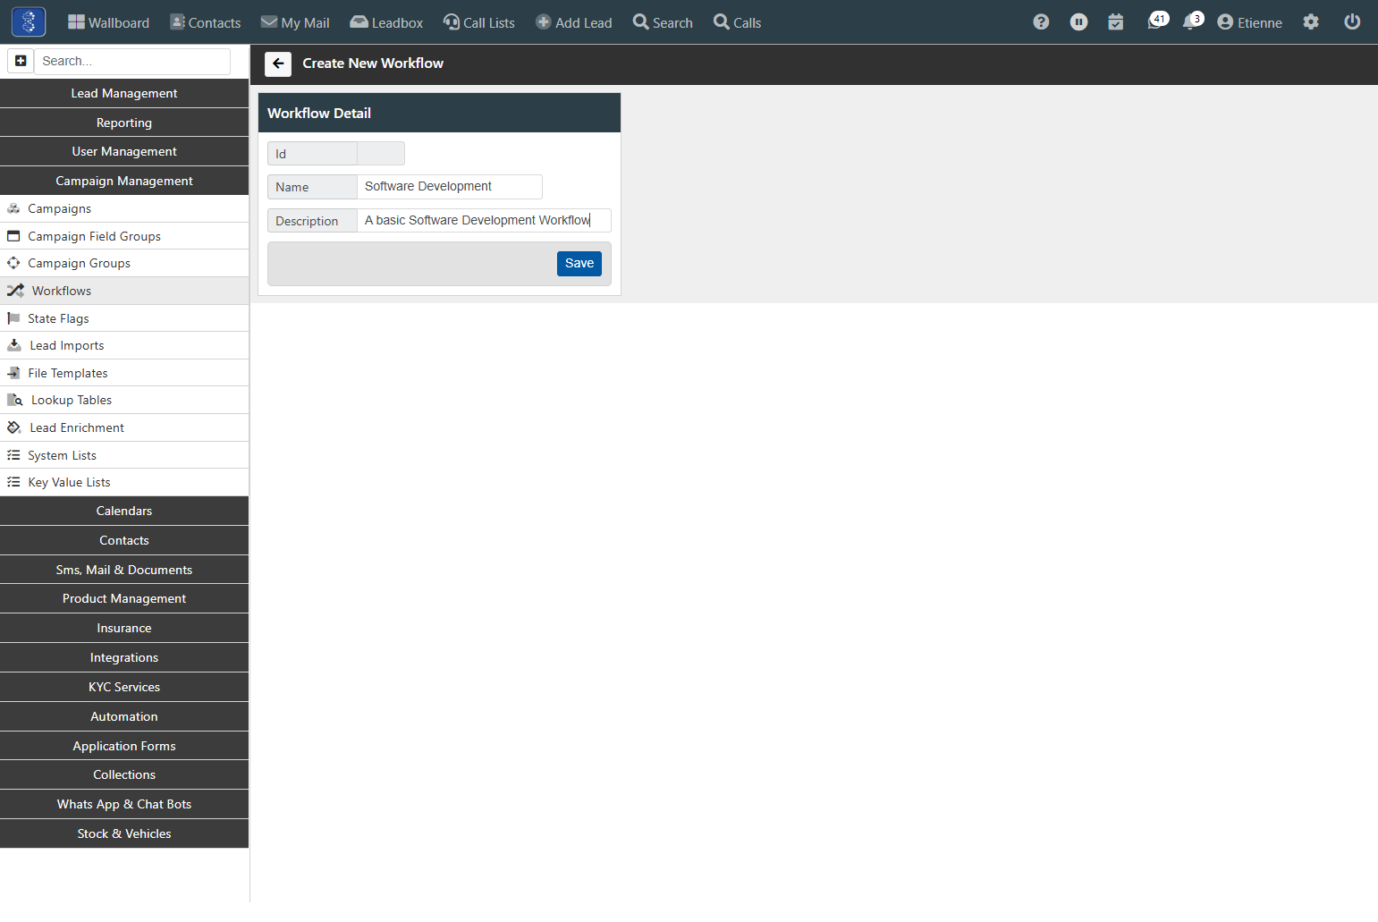The width and height of the screenshot is (1378, 922).
Task: Click the back arrow button
Action: (x=278, y=63)
